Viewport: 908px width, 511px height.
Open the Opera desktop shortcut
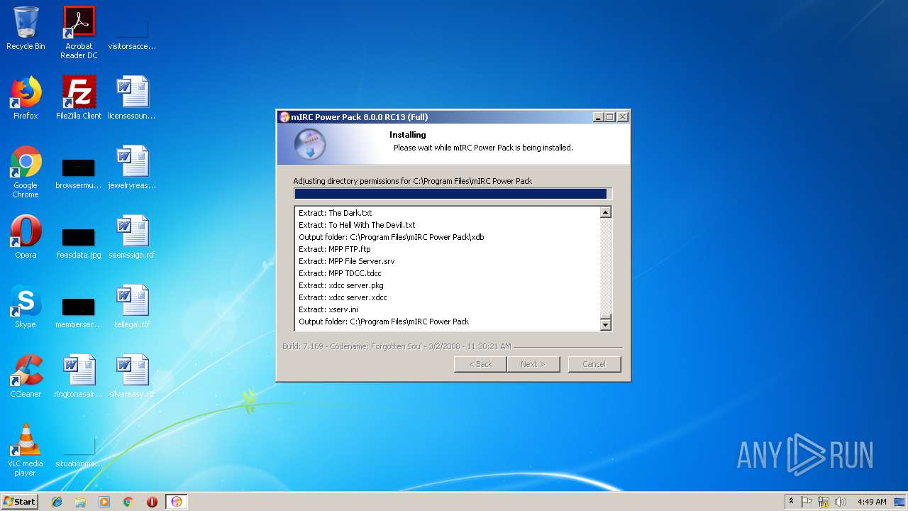point(26,237)
